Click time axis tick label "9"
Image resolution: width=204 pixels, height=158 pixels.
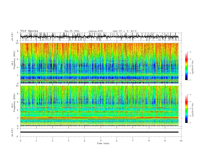click(165, 141)
